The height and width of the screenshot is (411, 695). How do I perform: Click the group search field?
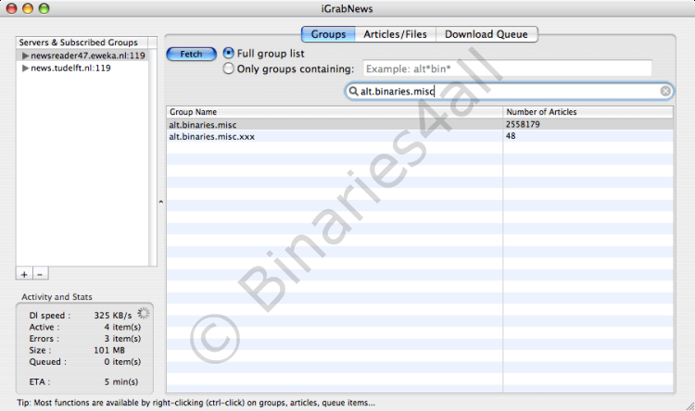click(509, 92)
